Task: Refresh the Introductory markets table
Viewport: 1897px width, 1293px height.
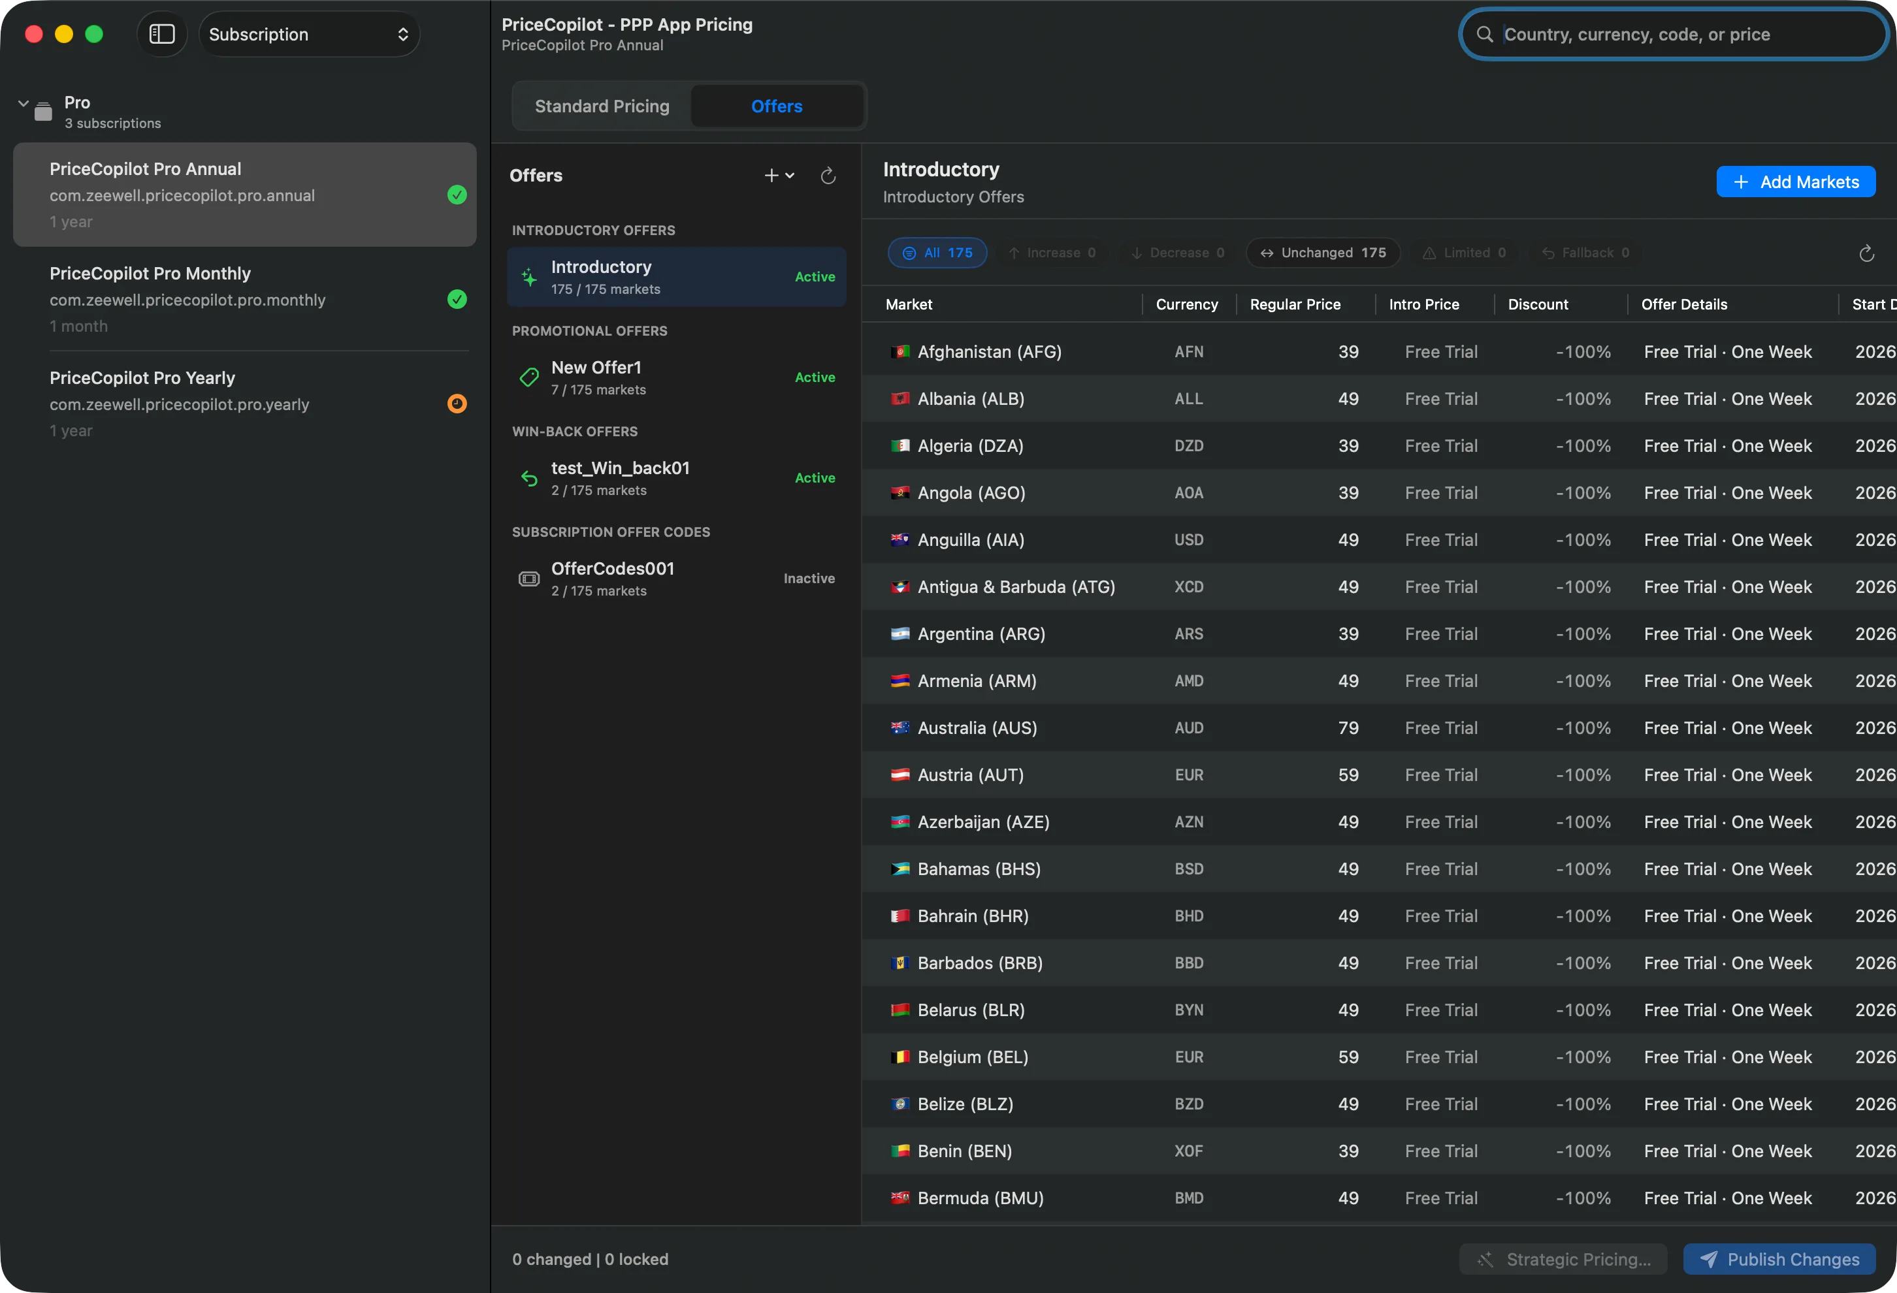Action: tap(1866, 254)
